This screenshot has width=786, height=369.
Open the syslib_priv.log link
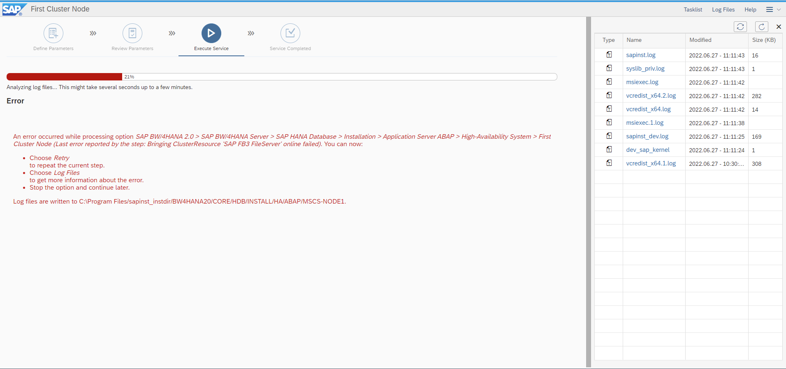(x=645, y=69)
